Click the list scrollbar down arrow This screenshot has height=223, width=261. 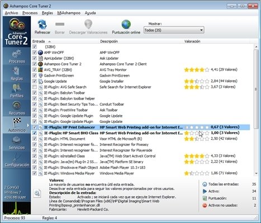[256, 173]
